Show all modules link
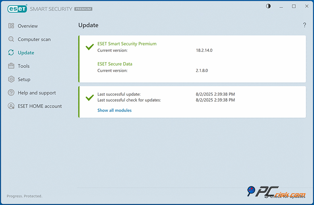Viewport: 314px width, 205px height. (x=114, y=110)
